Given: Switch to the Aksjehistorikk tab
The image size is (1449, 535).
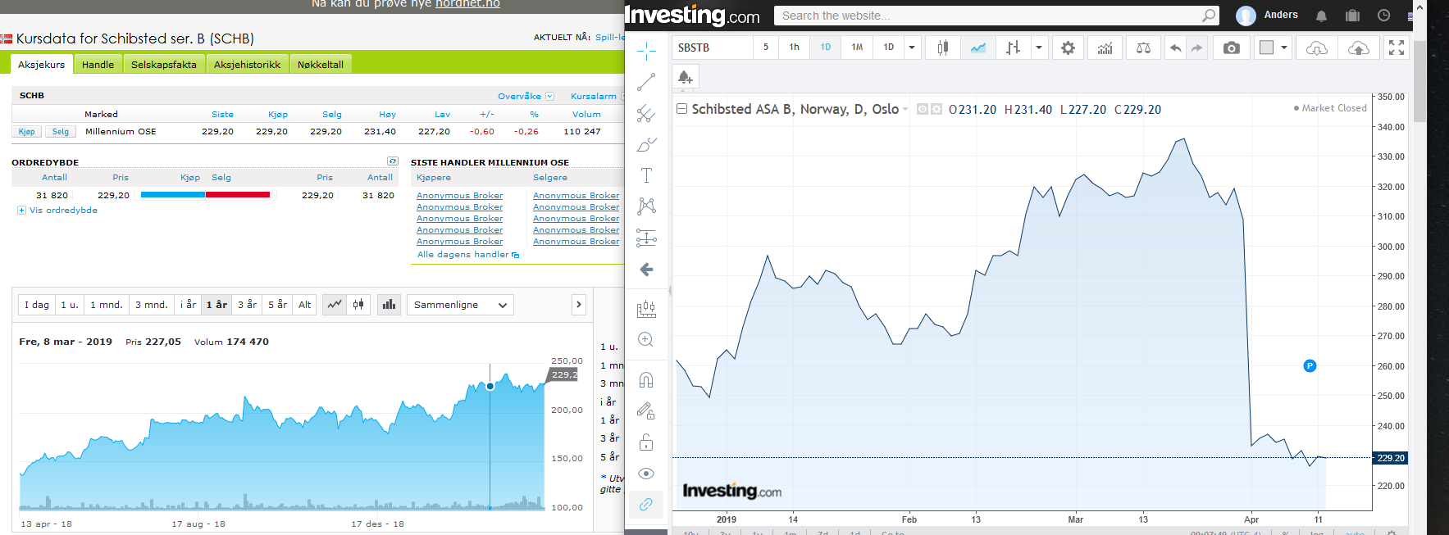Looking at the screenshot, I should tap(247, 65).
